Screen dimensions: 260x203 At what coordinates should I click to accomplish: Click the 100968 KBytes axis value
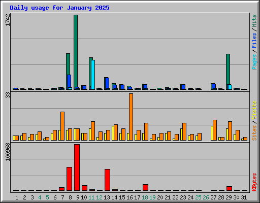point(8,152)
